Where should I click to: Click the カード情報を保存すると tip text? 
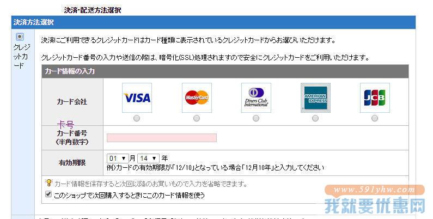(x=150, y=184)
